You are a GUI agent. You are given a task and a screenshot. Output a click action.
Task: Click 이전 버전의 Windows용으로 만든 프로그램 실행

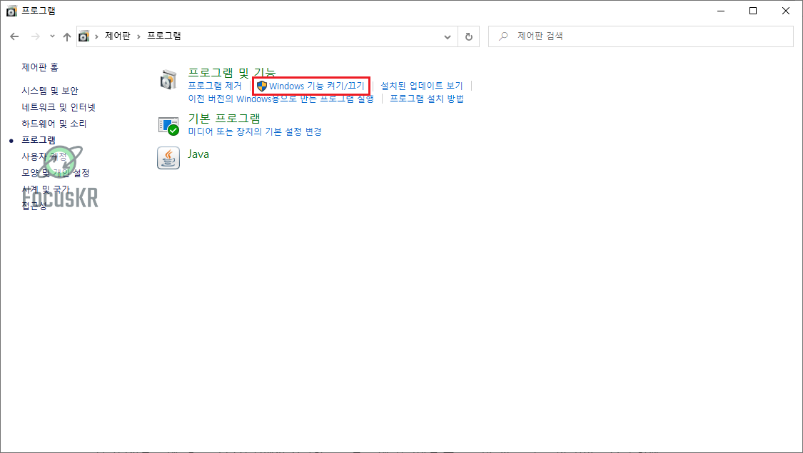tap(281, 99)
